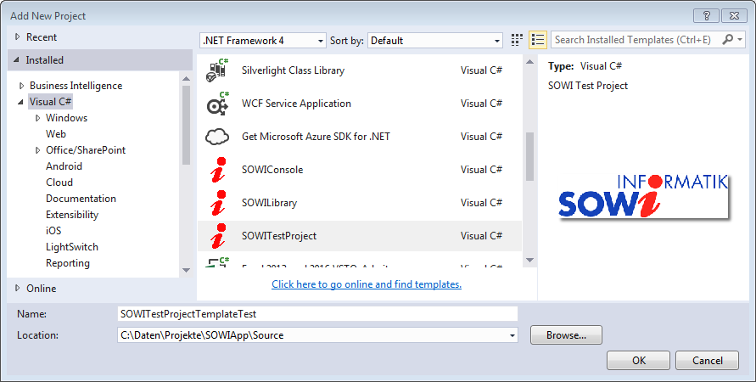Switch to small icons grid view

tap(517, 40)
